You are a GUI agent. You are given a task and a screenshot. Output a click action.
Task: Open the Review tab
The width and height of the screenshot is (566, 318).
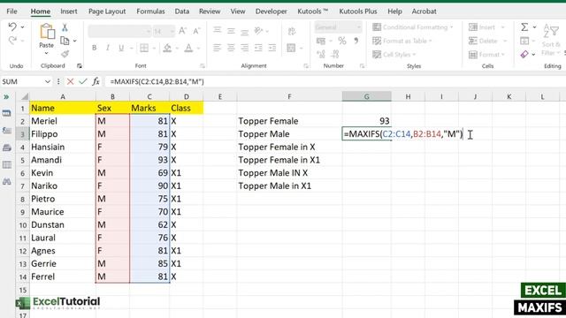click(210, 11)
